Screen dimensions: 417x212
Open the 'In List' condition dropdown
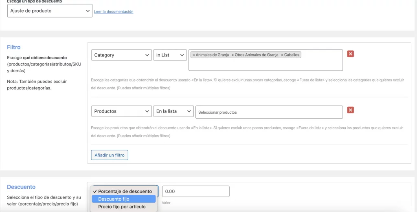[170, 55]
